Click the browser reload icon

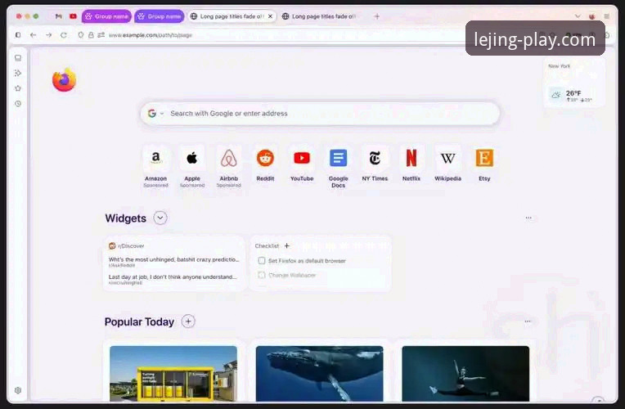click(x=63, y=35)
